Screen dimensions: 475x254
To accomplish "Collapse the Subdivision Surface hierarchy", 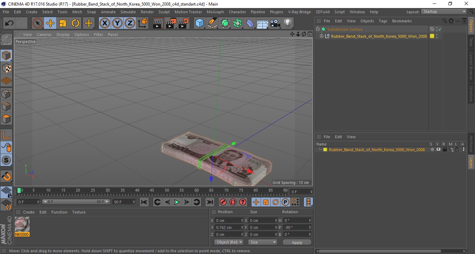I will tap(317, 29).
